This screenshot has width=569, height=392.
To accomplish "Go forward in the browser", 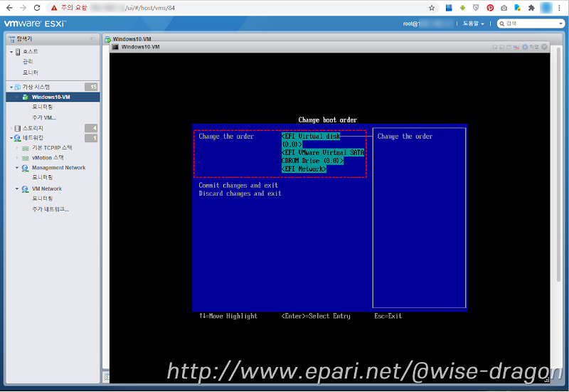I will pyautogui.click(x=23, y=8).
